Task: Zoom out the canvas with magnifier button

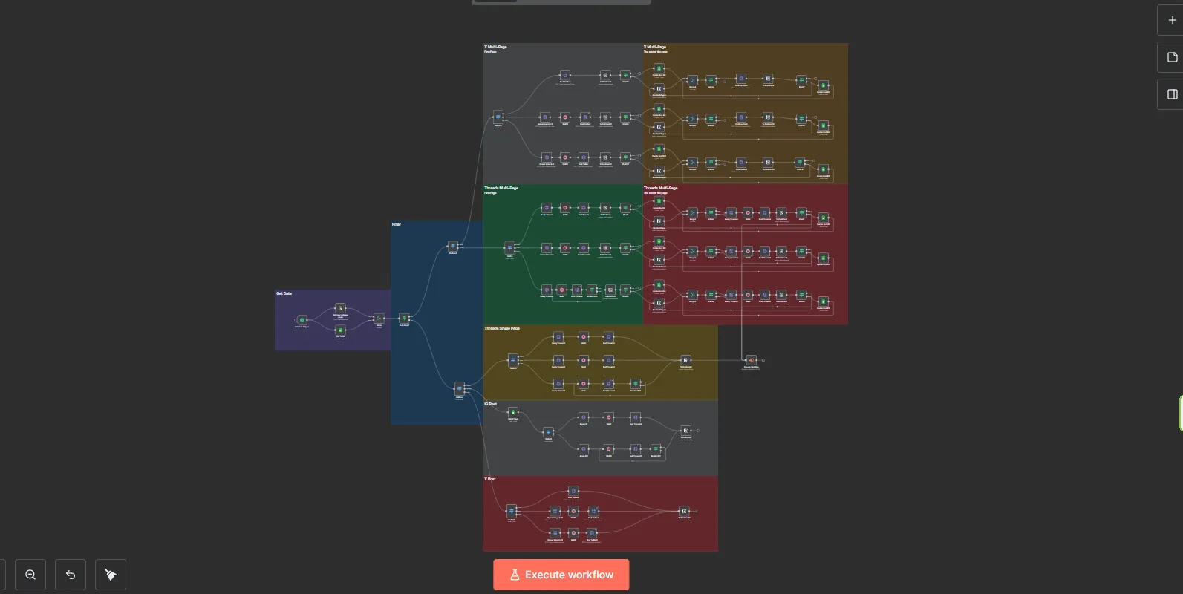Action: coord(30,575)
